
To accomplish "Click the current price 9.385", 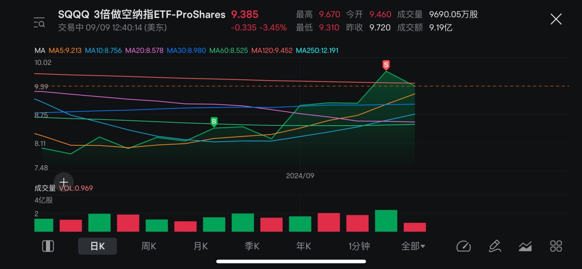I will pos(245,15).
